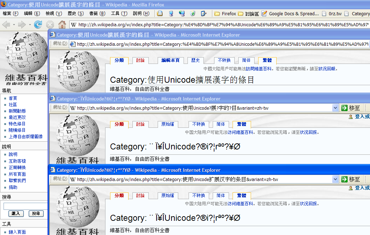Open the 書籤 (B) bookmarks menu
The width and height of the screenshot is (370, 235).
coord(97,13)
